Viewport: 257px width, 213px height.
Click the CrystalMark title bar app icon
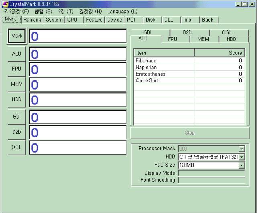tap(5, 4)
